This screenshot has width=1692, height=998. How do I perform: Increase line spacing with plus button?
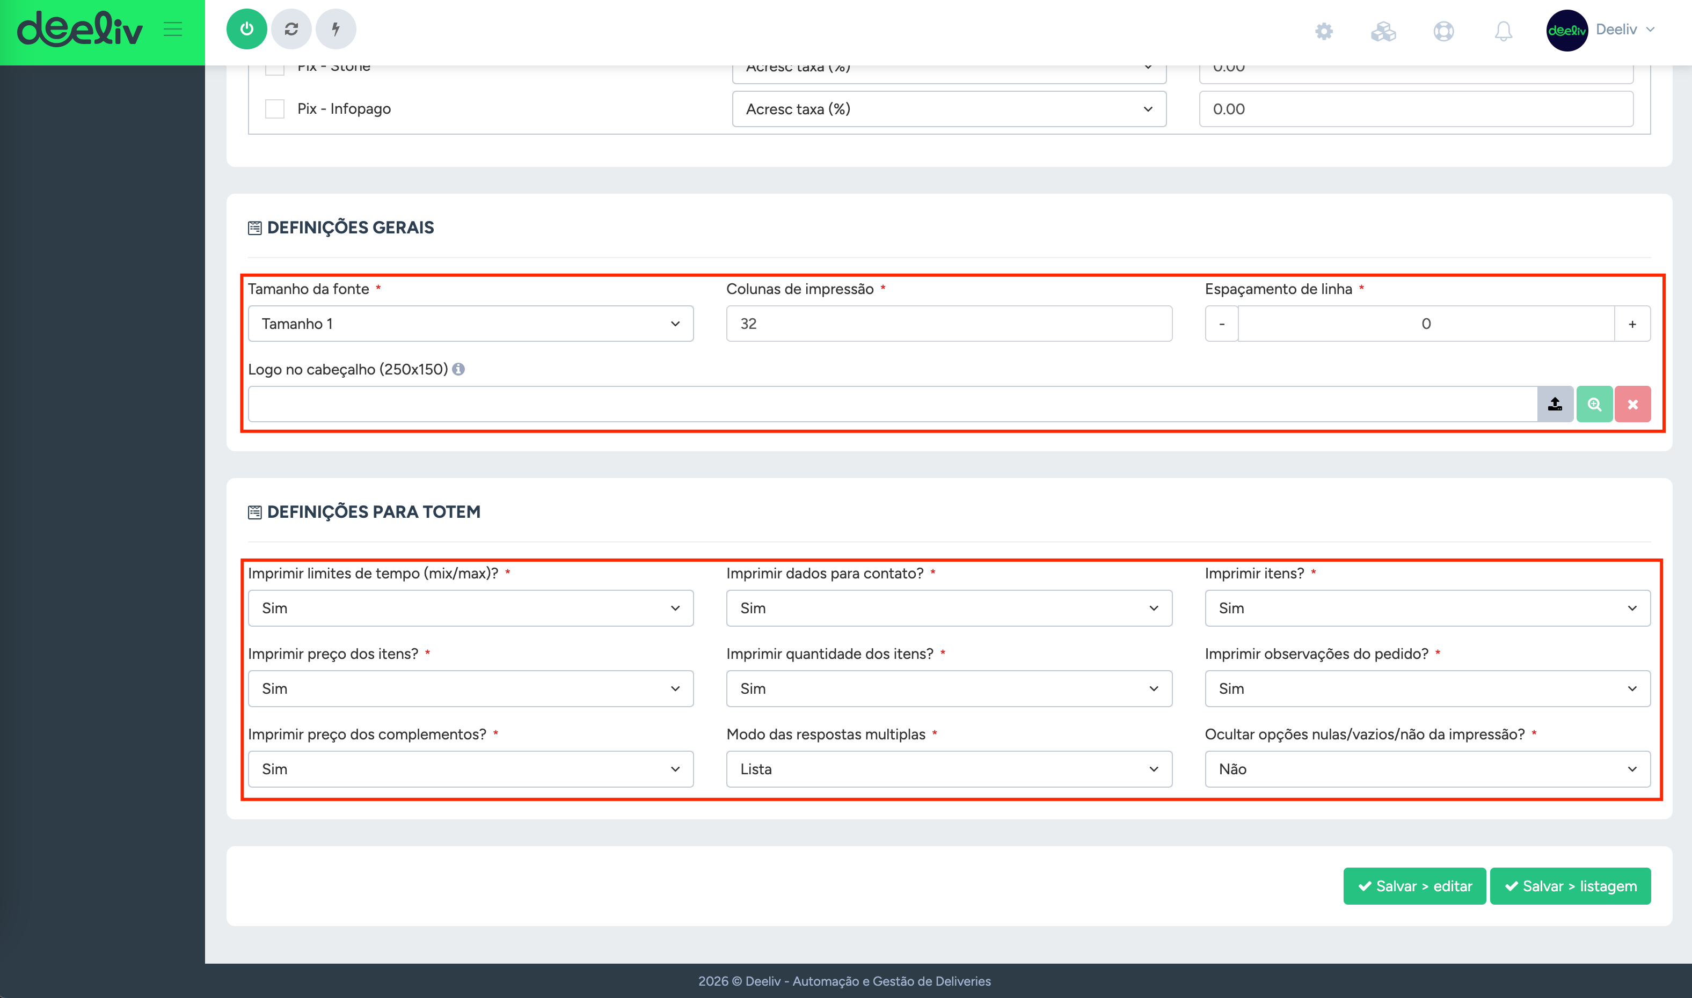[x=1632, y=324]
